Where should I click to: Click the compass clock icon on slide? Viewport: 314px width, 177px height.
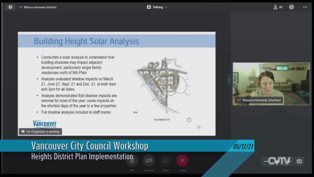pos(189,120)
